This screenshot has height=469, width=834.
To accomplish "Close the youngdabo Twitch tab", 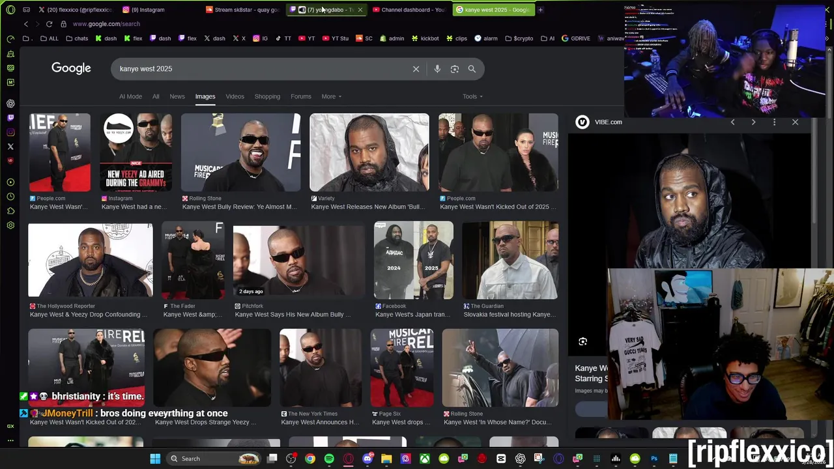I will pos(360,10).
